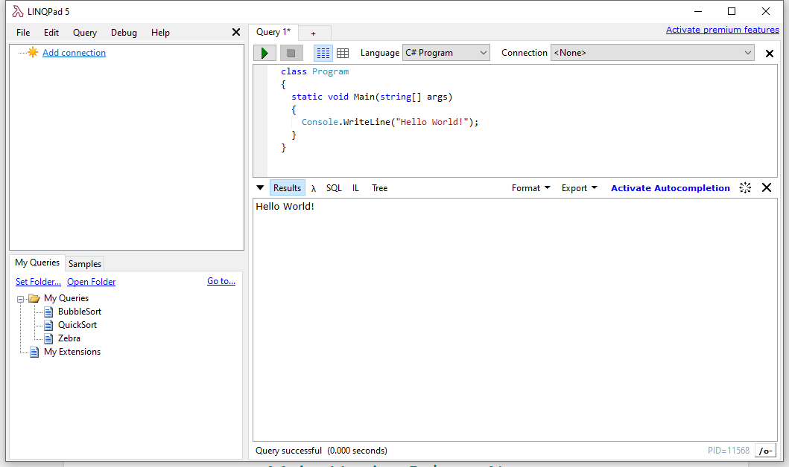Select the My Queries folder icon
789x467 pixels.
point(34,298)
